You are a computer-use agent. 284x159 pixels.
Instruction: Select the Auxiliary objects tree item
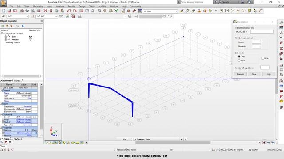point(13,42)
